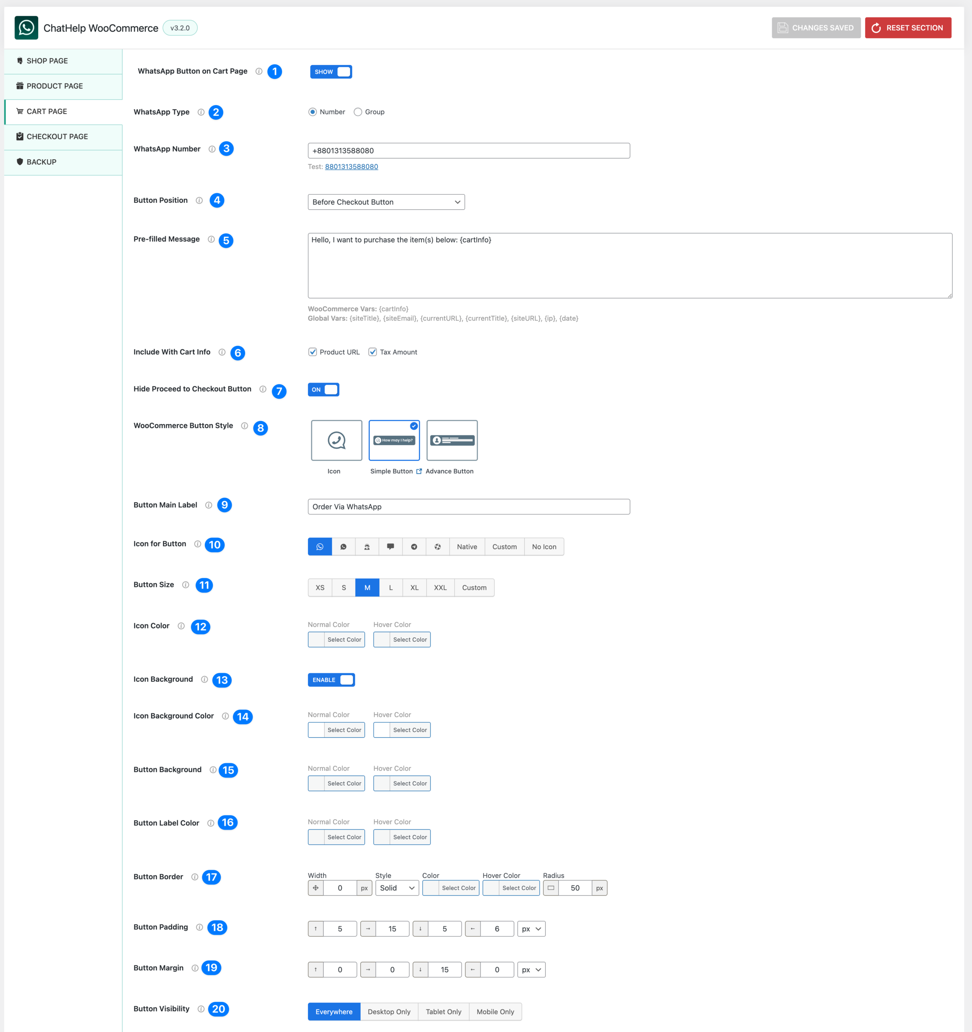The image size is (972, 1032).
Task: Select the headset support agent icon
Action: click(367, 547)
